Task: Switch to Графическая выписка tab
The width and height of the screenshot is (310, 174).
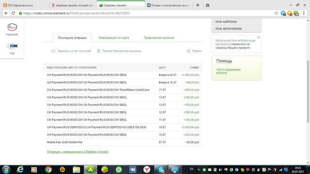Action: (x=159, y=38)
